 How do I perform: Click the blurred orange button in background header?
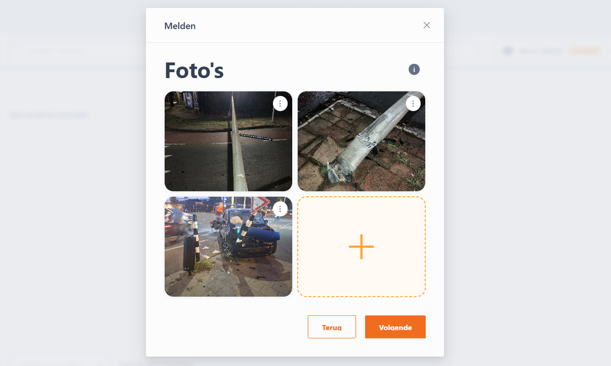point(584,51)
